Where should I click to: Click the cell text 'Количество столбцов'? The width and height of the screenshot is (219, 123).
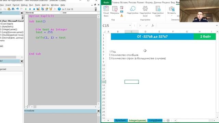(x=125, y=55)
